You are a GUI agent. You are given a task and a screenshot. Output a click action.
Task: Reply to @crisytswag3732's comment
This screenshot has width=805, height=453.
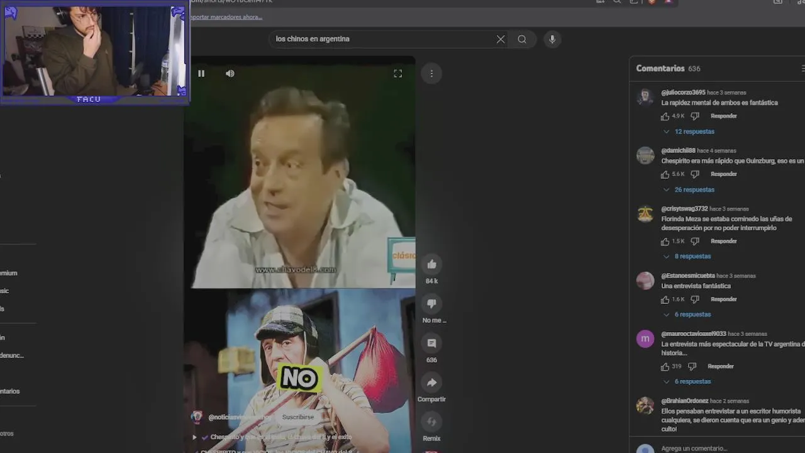[724, 242]
